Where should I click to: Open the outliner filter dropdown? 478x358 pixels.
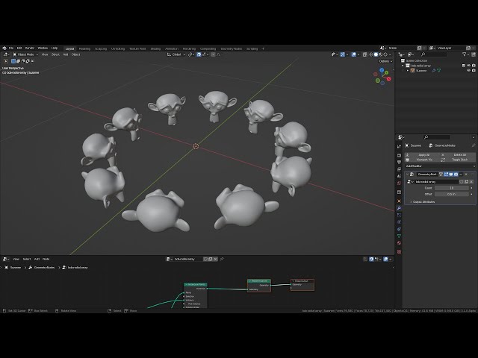465,54
